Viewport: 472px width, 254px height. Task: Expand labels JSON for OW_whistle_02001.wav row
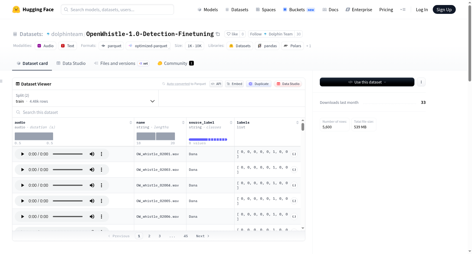click(x=294, y=154)
